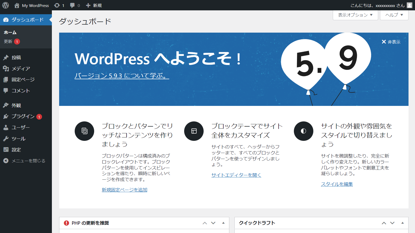Click the comments bubble icon in admin bar

tap(72, 5)
